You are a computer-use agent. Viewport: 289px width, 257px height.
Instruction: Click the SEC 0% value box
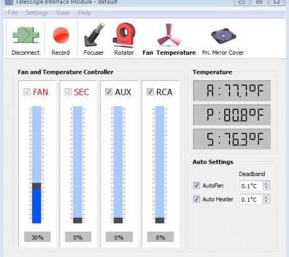click(78, 237)
